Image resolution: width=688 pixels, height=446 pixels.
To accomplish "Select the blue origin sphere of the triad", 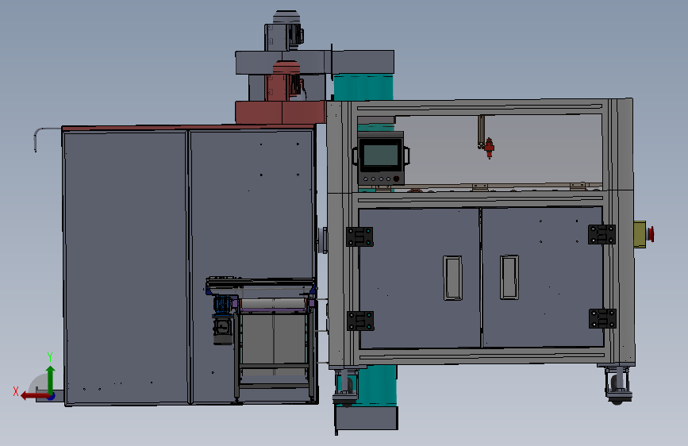I will point(52,396).
